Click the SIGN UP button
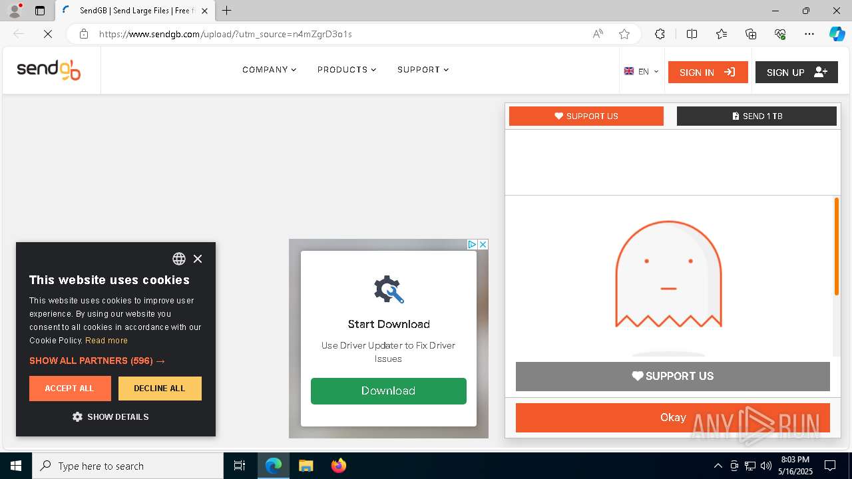The height and width of the screenshot is (479, 852). coord(796,73)
